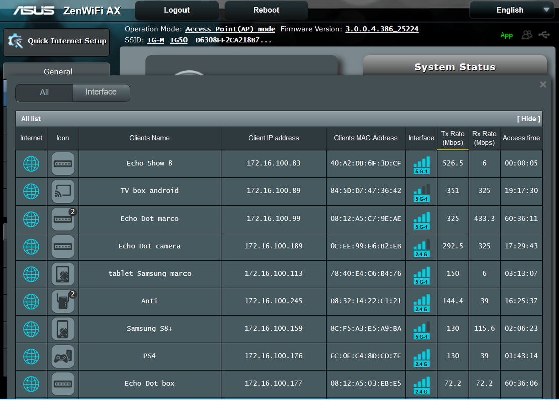Click the repeater icon for Anti
Image resolution: width=559 pixels, height=401 pixels.
[x=63, y=302]
